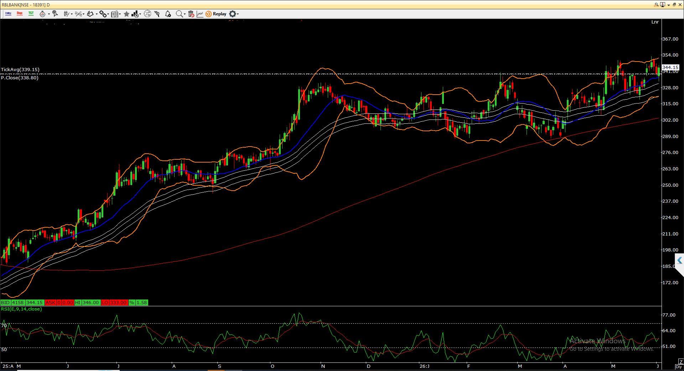
Task: Click the shuffle symbols circle icon
Action: click(147, 14)
